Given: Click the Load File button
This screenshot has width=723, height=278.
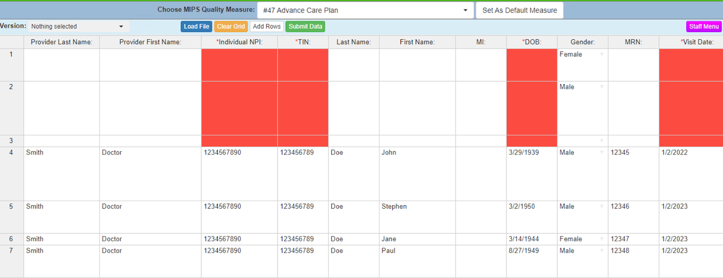Looking at the screenshot, I should [x=196, y=27].
